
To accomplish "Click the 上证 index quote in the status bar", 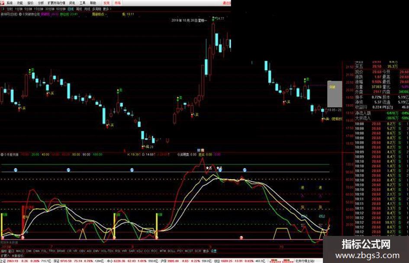I will tap(26, 261).
